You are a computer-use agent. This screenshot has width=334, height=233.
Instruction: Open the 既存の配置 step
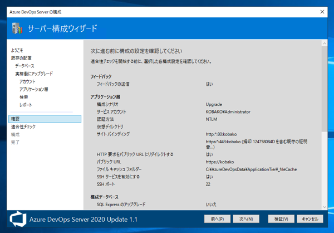pyautogui.click(x=21, y=58)
